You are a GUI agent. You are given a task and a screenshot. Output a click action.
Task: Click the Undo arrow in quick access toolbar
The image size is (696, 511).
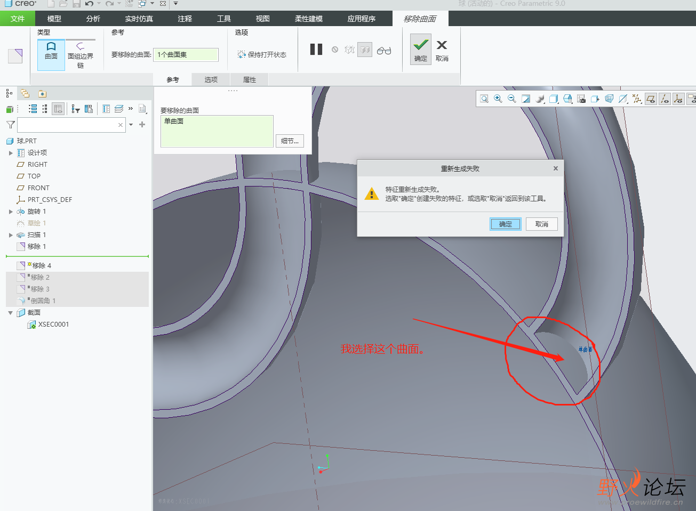coord(89,4)
